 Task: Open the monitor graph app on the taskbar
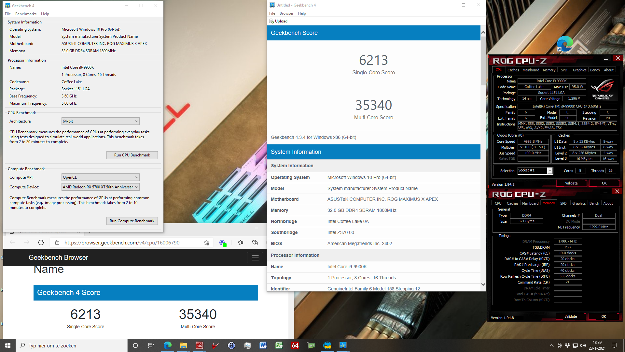(x=247, y=345)
